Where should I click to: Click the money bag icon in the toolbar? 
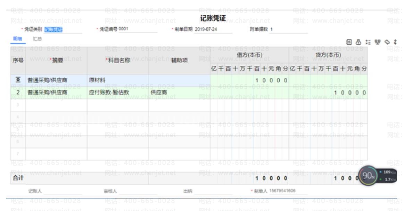[358, 42]
